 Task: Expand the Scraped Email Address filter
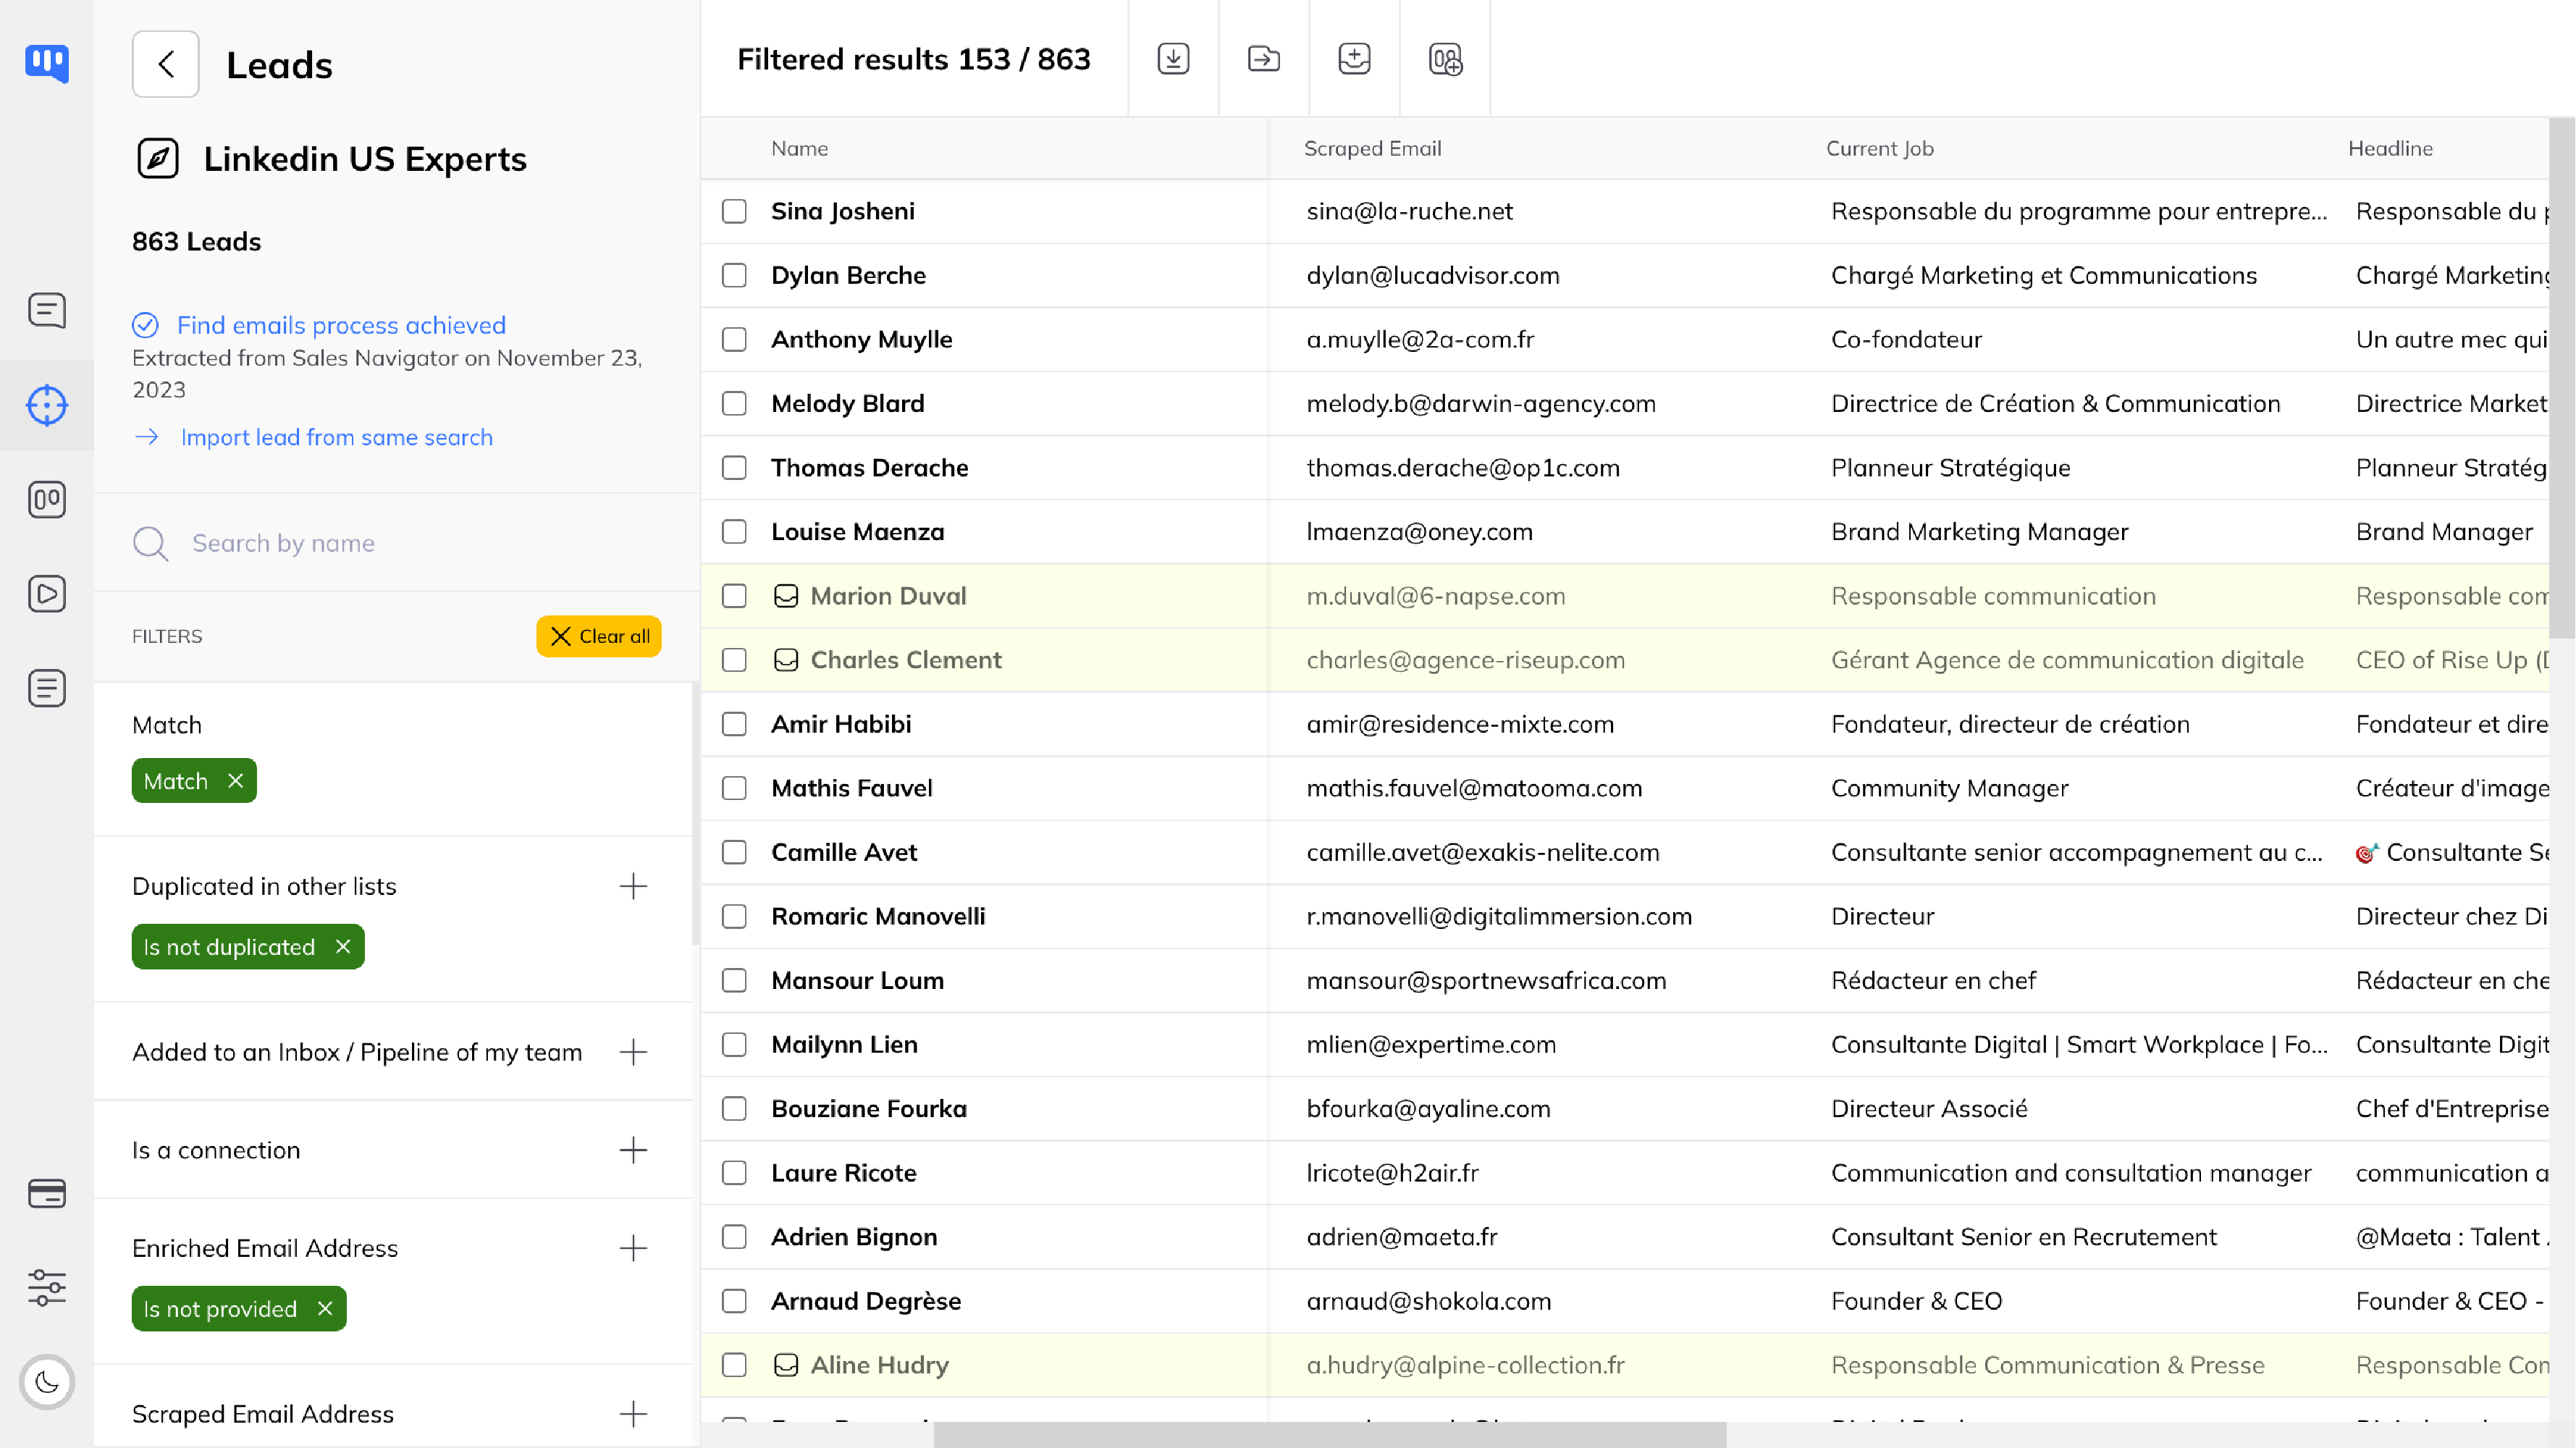click(x=633, y=1414)
